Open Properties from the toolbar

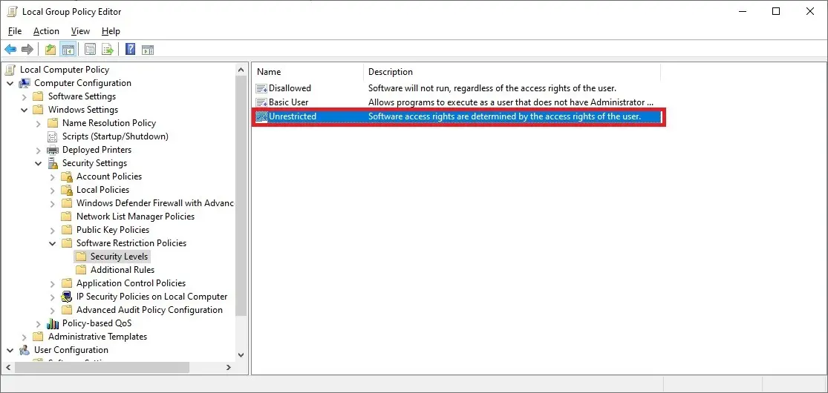pyautogui.click(x=90, y=50)
